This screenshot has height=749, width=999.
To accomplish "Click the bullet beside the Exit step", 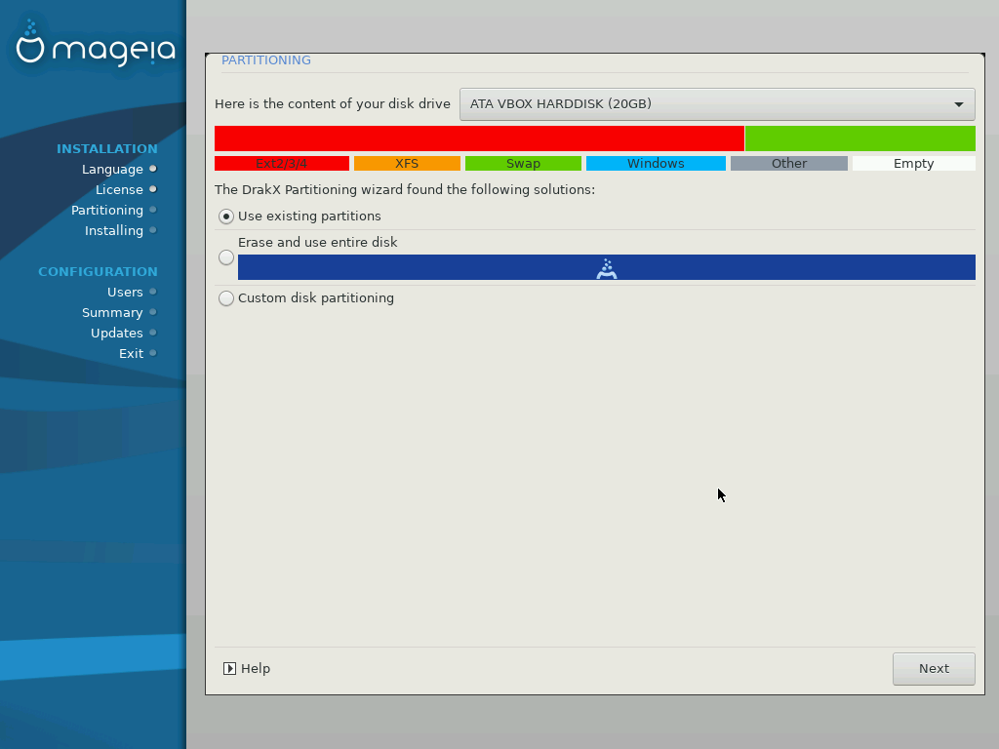I will pyautogui.click(x=153, y=353).
